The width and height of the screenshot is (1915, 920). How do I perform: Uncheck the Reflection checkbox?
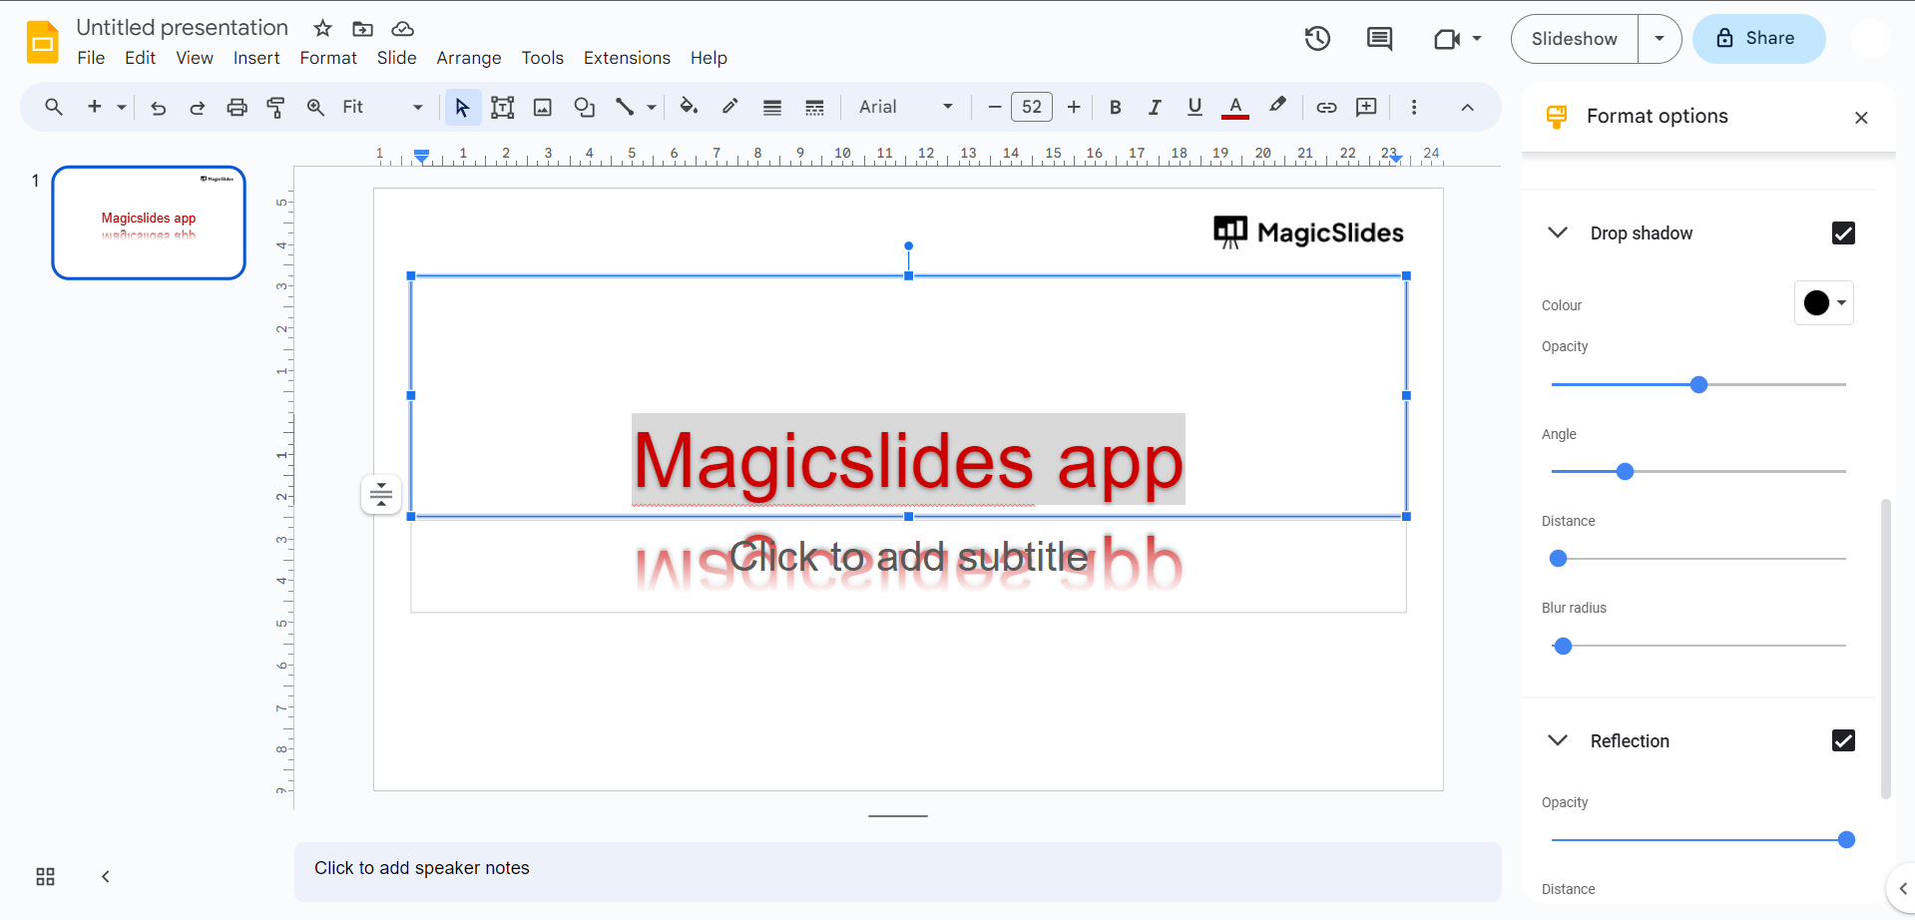click(1843, 740)
